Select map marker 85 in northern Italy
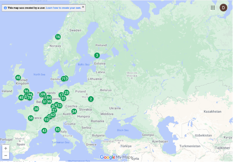 click(x=57, y=129)
